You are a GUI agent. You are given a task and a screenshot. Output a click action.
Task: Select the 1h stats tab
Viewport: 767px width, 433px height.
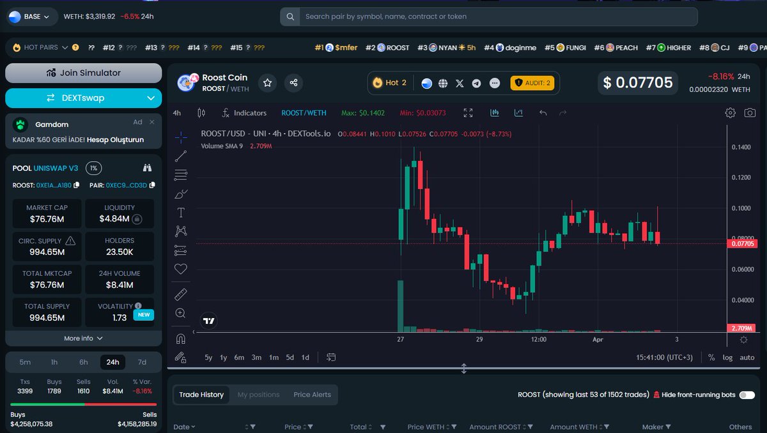tap(54, 362)
